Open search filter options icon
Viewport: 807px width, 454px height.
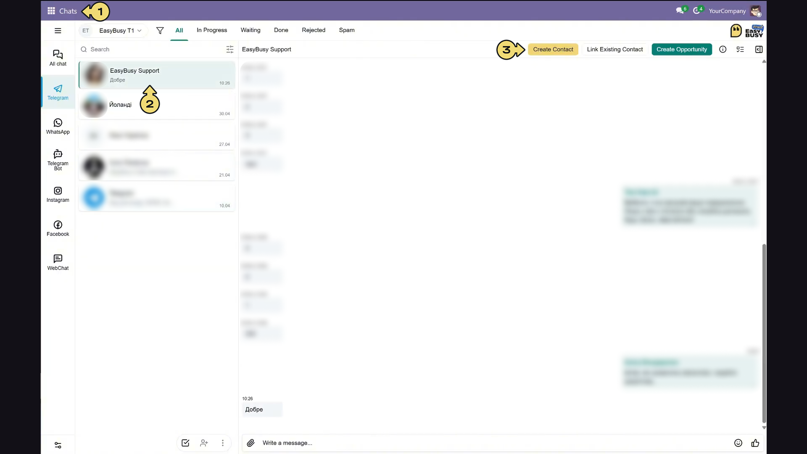click(x=230, y=50)
